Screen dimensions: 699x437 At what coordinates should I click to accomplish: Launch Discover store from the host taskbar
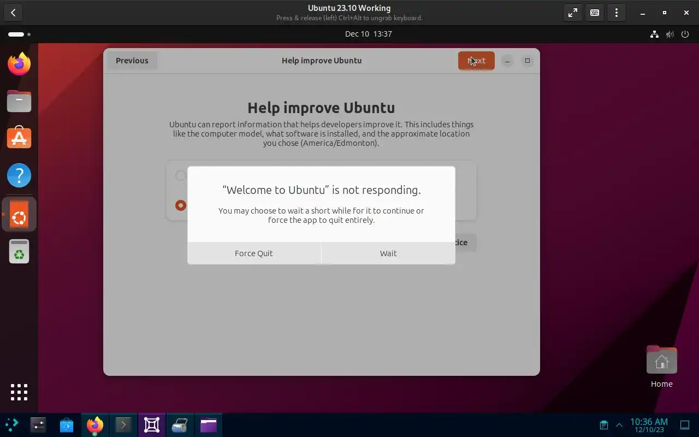(67, 425)
